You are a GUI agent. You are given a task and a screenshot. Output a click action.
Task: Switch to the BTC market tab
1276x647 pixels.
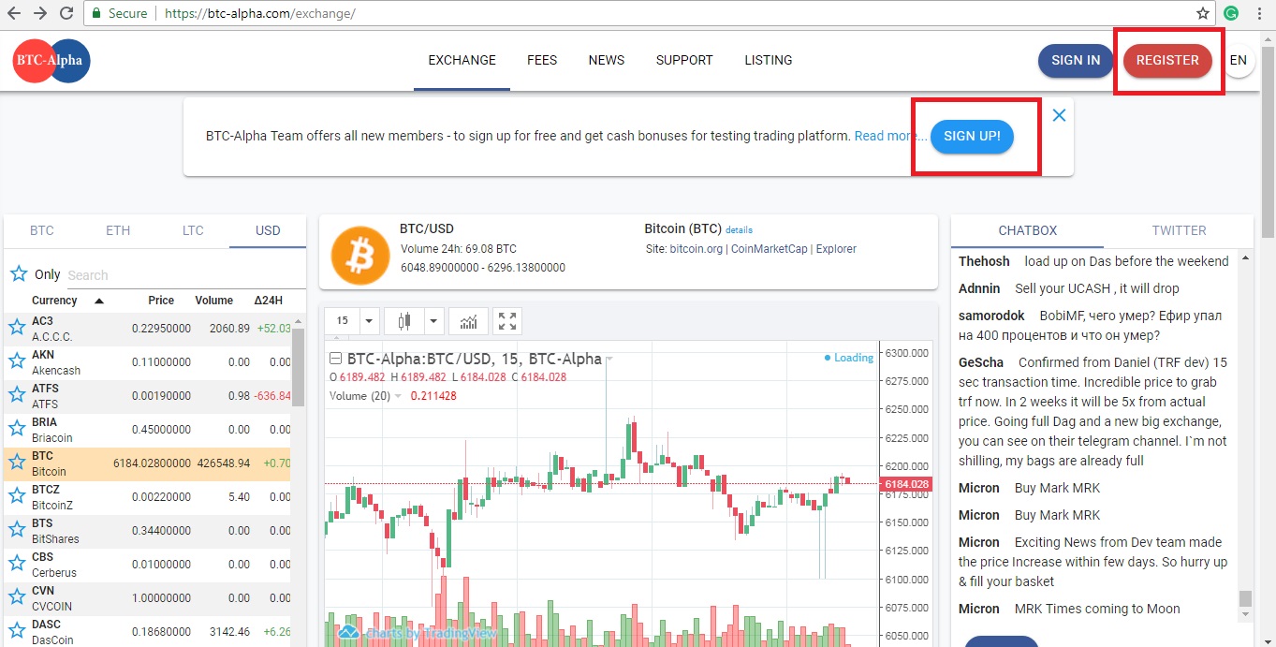coord(42,230)
